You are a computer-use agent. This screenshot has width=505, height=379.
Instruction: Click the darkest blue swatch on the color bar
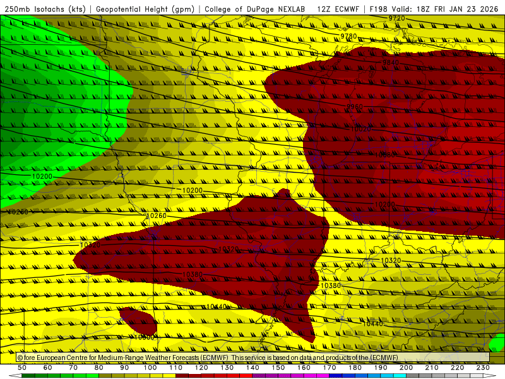(335, 375)
